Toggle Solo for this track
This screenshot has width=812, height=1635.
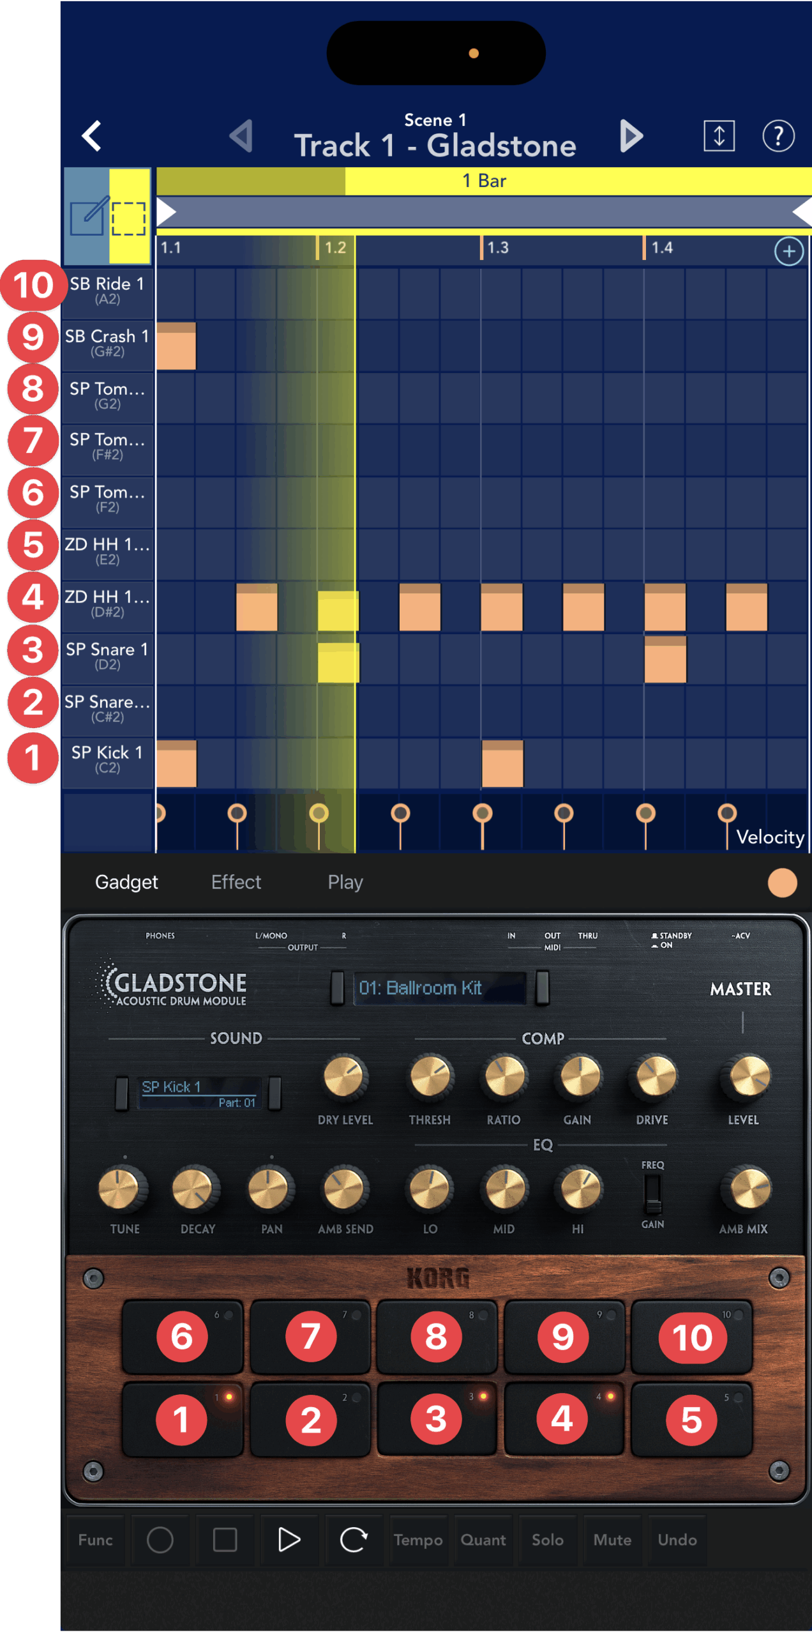(x=547, y=1540)
